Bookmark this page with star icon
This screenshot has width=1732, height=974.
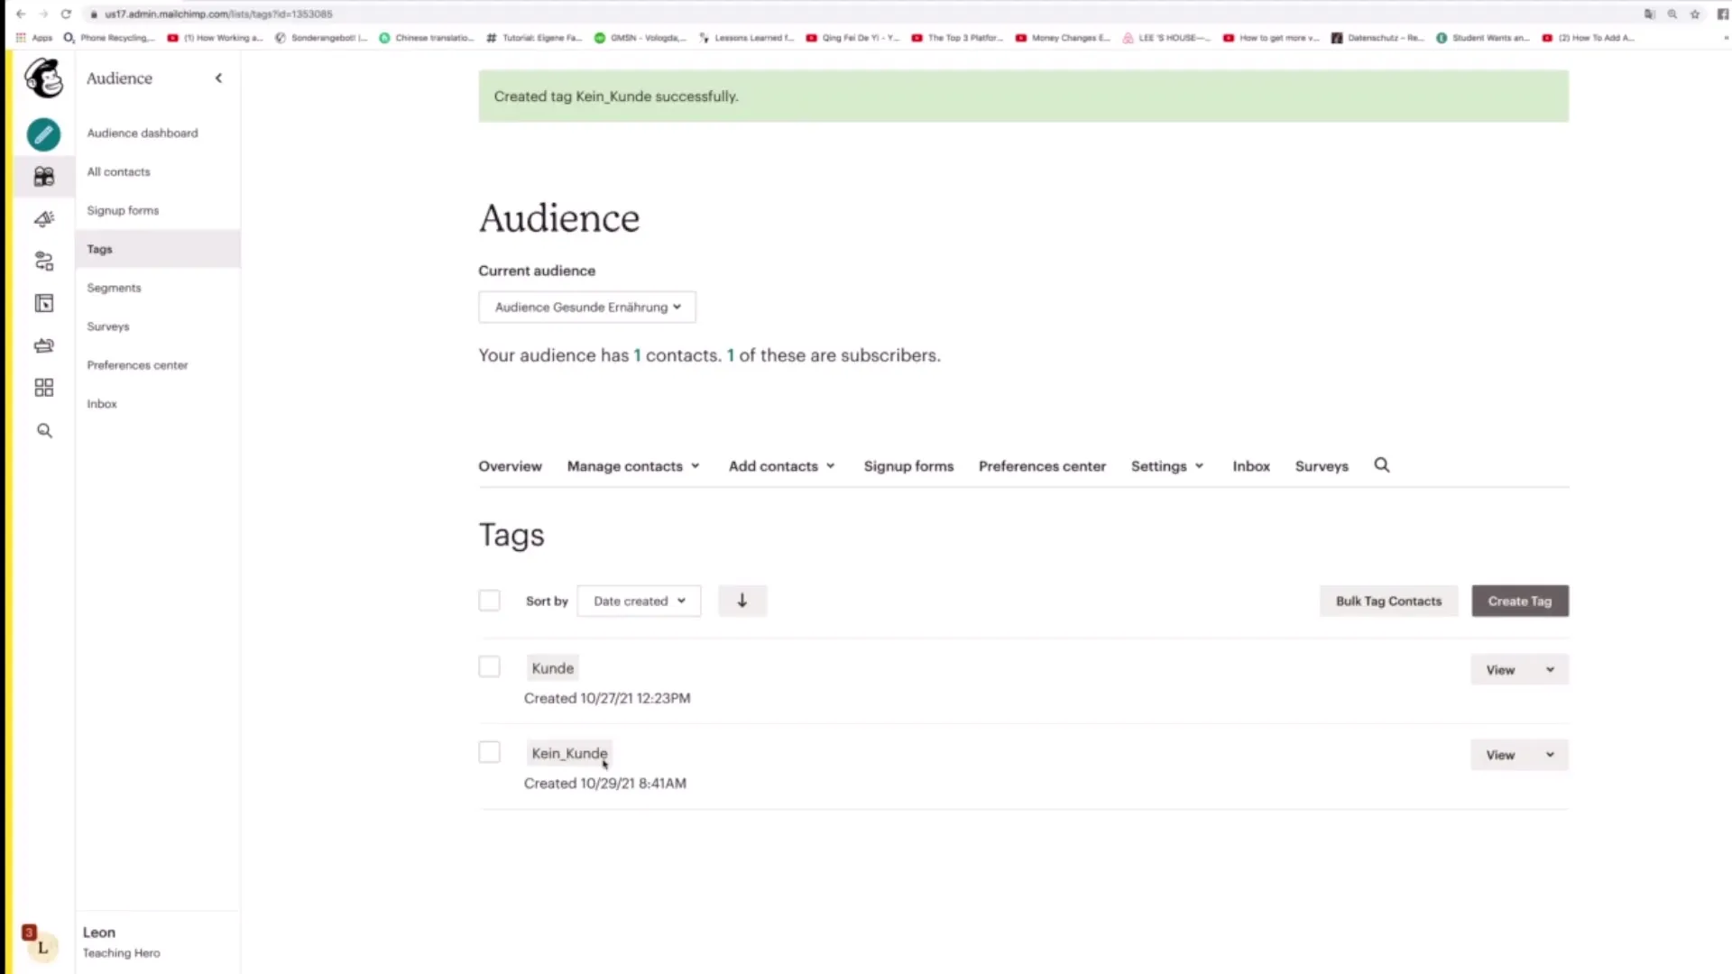click(1695, 14)
